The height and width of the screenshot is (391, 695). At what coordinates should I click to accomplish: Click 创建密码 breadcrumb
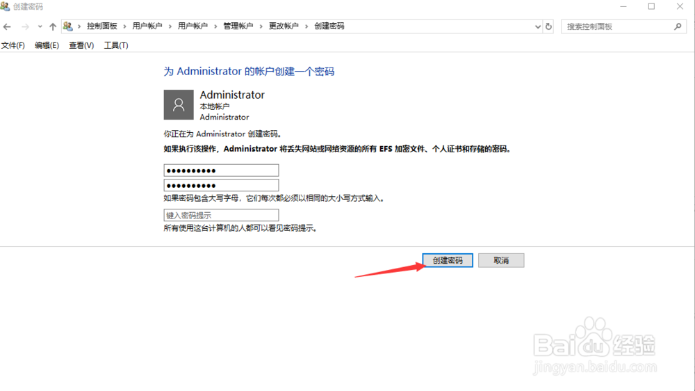coord(329,26)
